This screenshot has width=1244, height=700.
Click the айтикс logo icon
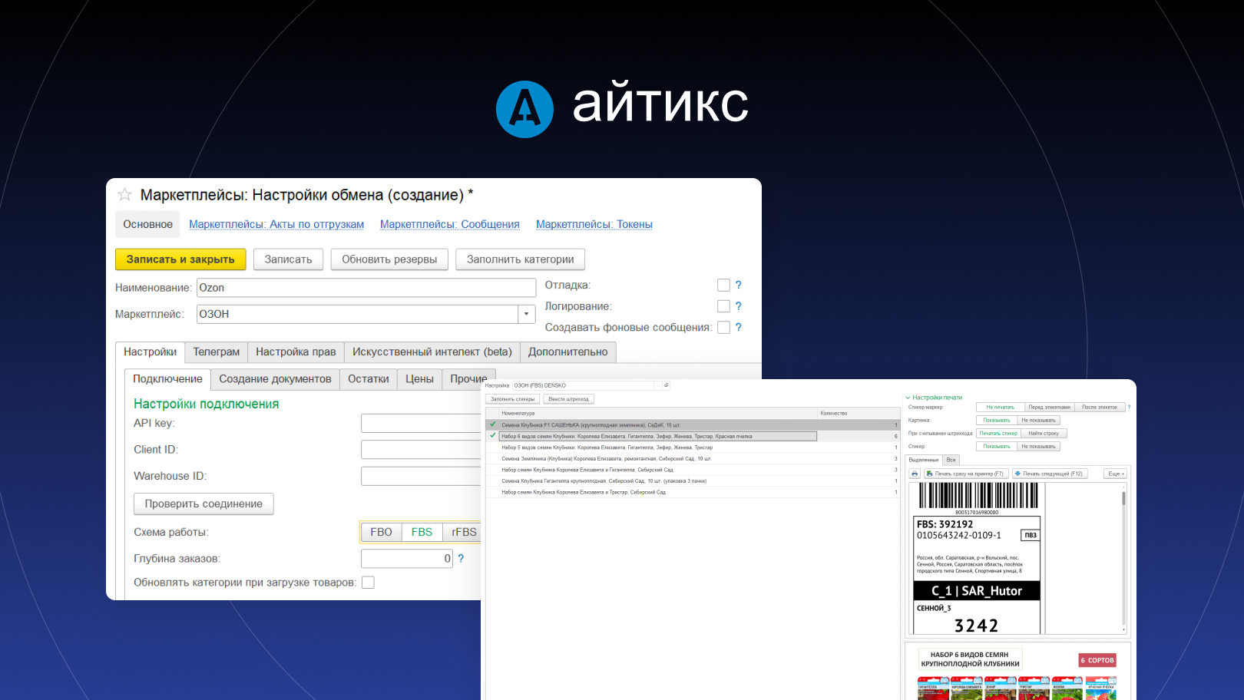(x=524, y=109)
